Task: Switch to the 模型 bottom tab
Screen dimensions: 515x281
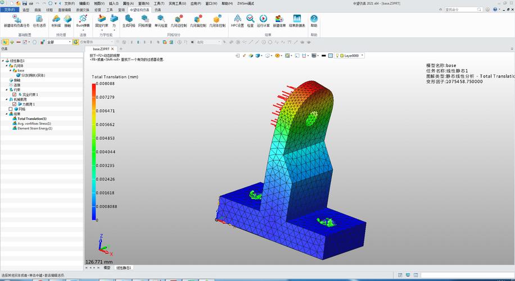Action: [107, 268]
